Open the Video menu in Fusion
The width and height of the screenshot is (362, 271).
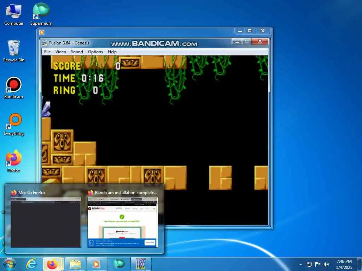pyautogui.click(x=61, y=52)
